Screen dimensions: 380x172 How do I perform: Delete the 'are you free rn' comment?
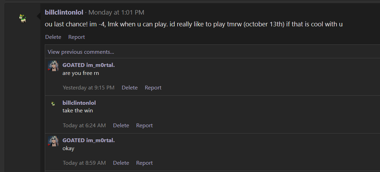pyautogui.click(x=130, y=88)
